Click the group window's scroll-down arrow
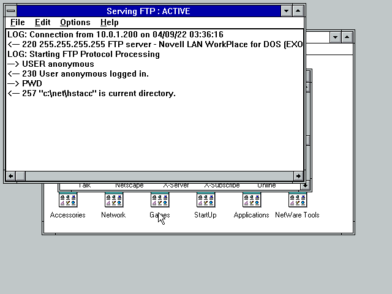 (305, 186)
